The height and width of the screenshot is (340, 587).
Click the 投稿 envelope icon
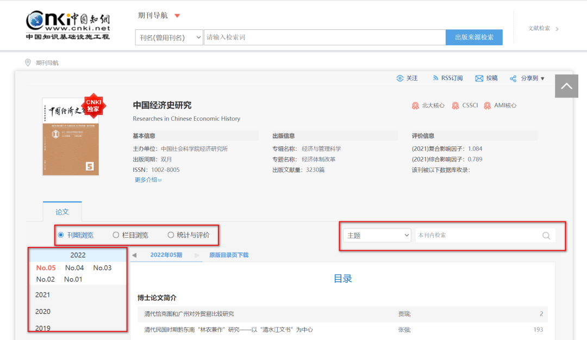point(479,78)
